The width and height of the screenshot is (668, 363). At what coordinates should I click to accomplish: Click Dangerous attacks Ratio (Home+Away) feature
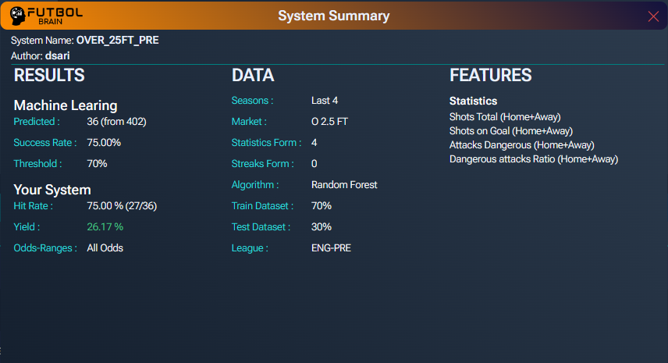click(x=533, y=159)
